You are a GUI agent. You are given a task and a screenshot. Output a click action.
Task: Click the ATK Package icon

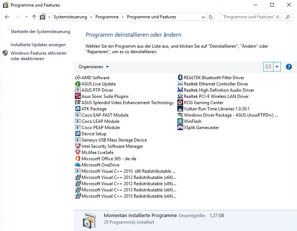[x=78, y=109]
